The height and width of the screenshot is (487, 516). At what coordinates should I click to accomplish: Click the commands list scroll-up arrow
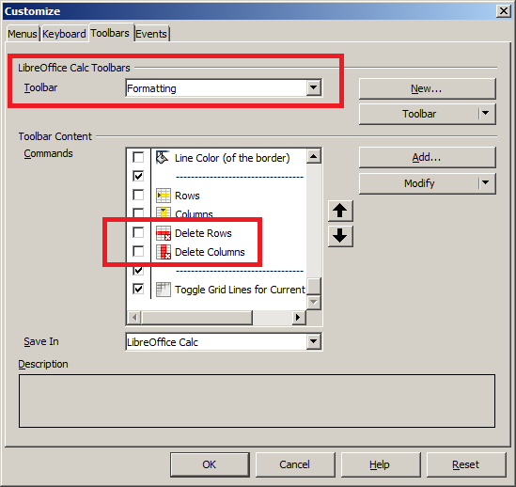coord(314,156)
